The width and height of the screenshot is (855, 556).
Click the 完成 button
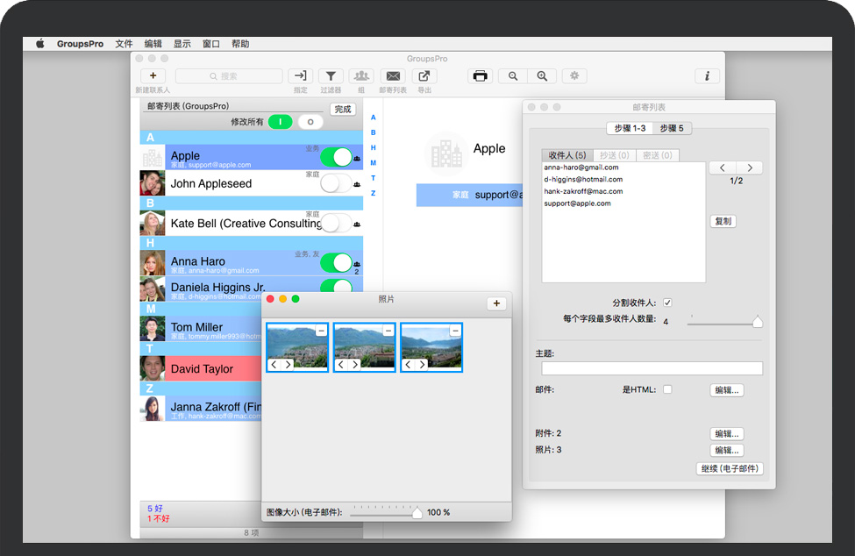click(343, 109)
